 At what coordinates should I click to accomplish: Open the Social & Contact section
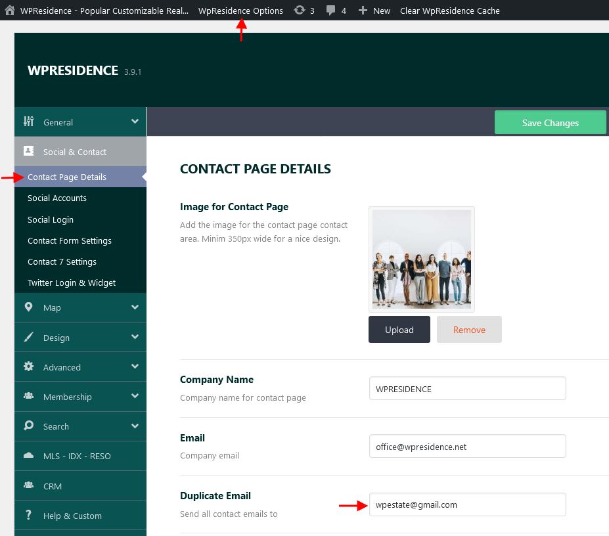80,152
